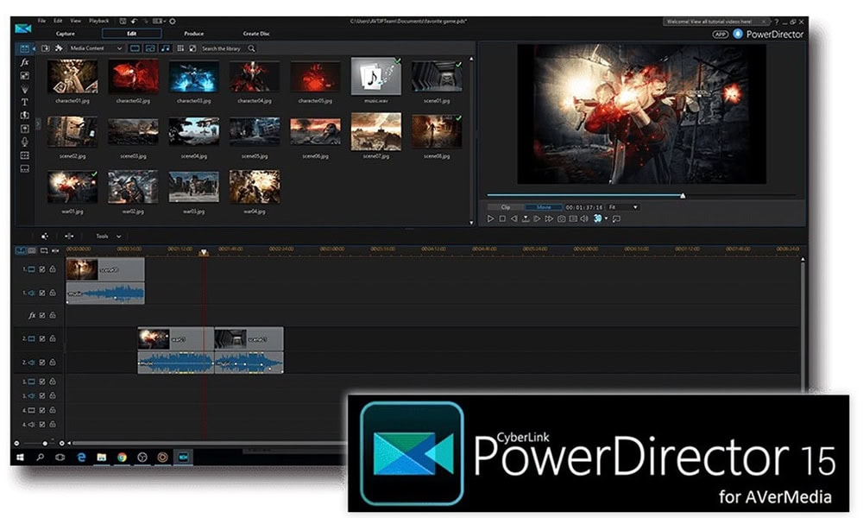Toggle the audio filter button in the library
The image size is (863, 518).
pyautogui.click(x=165, y=48)
